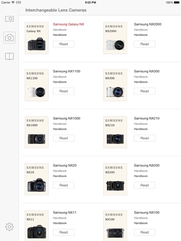The image size is (181, 241).
Task: Tap the battery indicator icon
Action: click(x=176, y=3)
